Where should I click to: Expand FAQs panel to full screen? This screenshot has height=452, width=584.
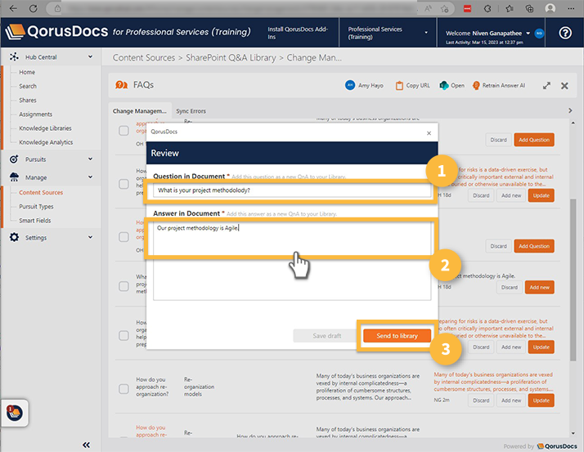[x=546, y=86]
